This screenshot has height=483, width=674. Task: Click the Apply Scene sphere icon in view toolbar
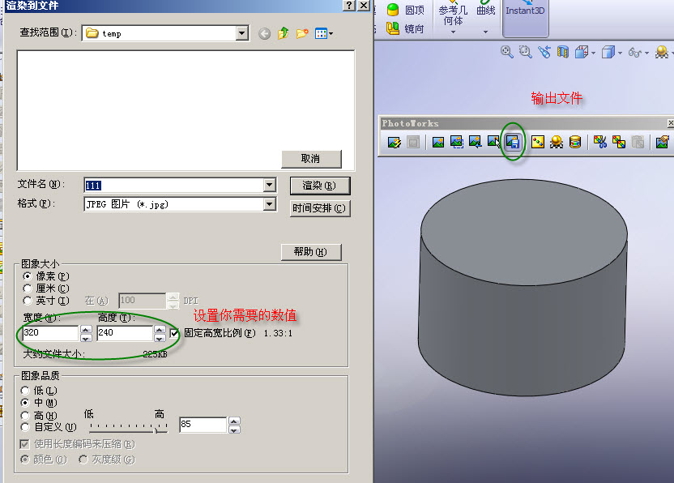(x=661, y=52)
